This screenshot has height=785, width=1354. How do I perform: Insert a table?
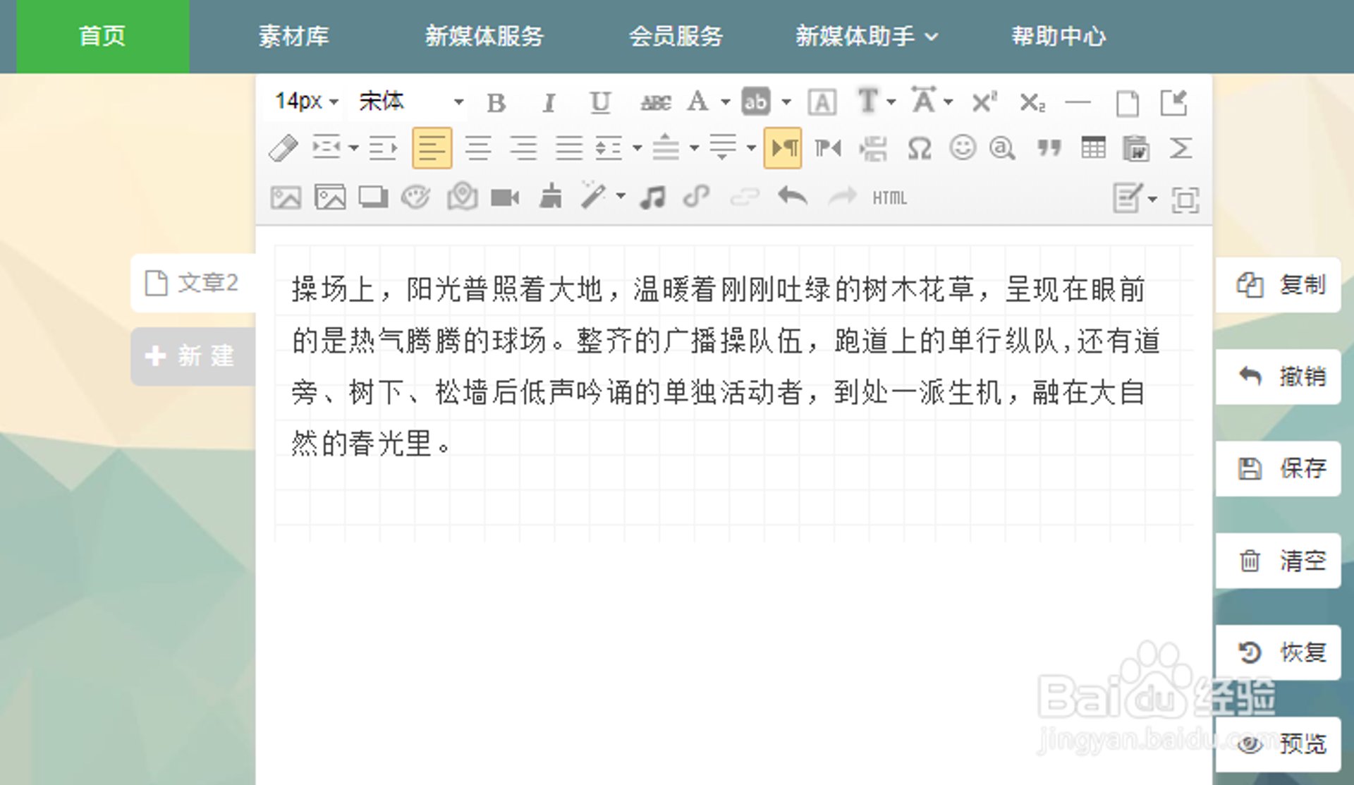coord(1093,148)
